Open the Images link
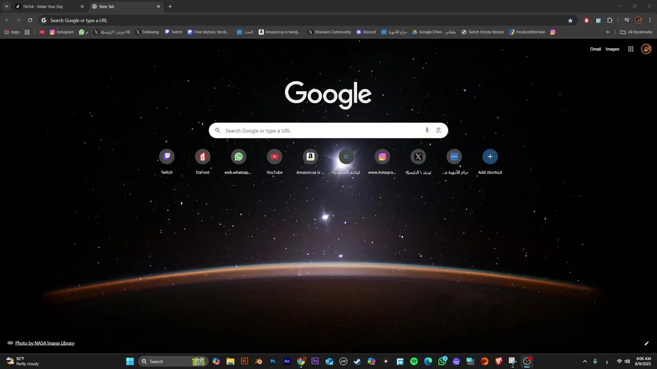Screen dimensions: 657x369 pos(612,49)
